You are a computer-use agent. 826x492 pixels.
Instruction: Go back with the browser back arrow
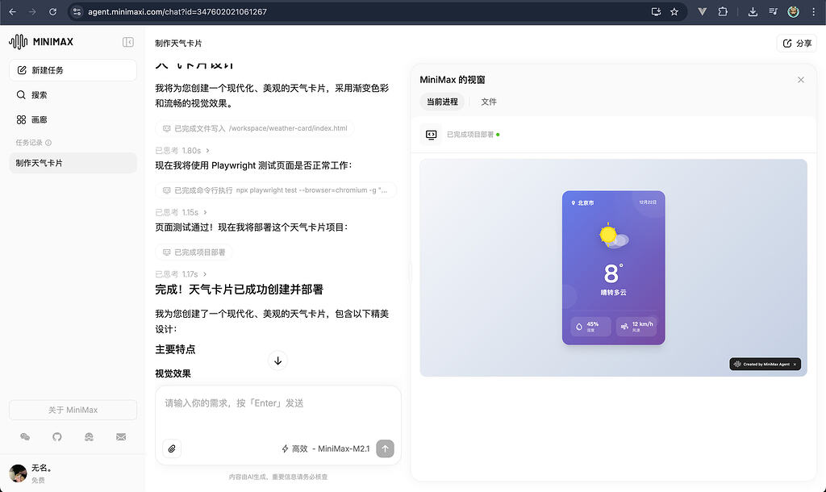(x=13, y=11)
